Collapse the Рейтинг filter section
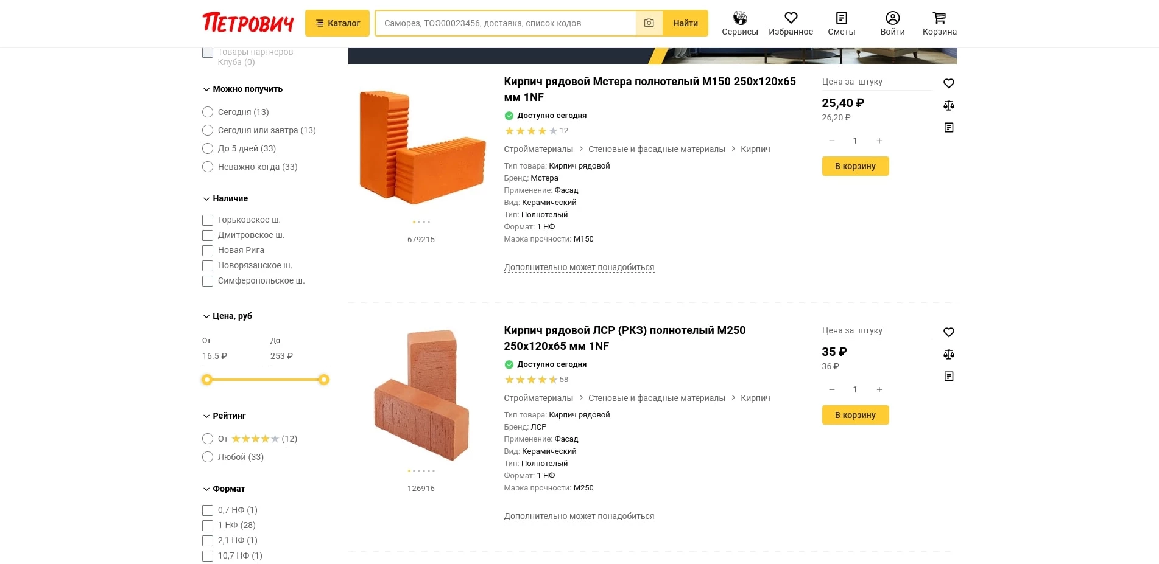The height and width of the screenshot is (564, 1159). tap(206, 416)
